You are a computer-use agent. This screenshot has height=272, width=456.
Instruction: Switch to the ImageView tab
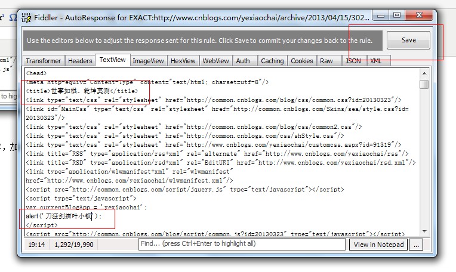pos(148,61)
